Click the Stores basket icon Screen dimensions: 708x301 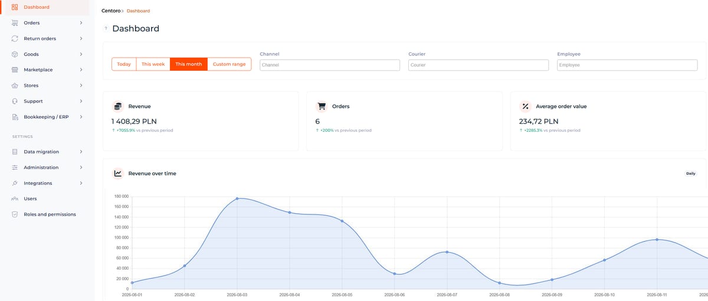[x=15, y=85]
